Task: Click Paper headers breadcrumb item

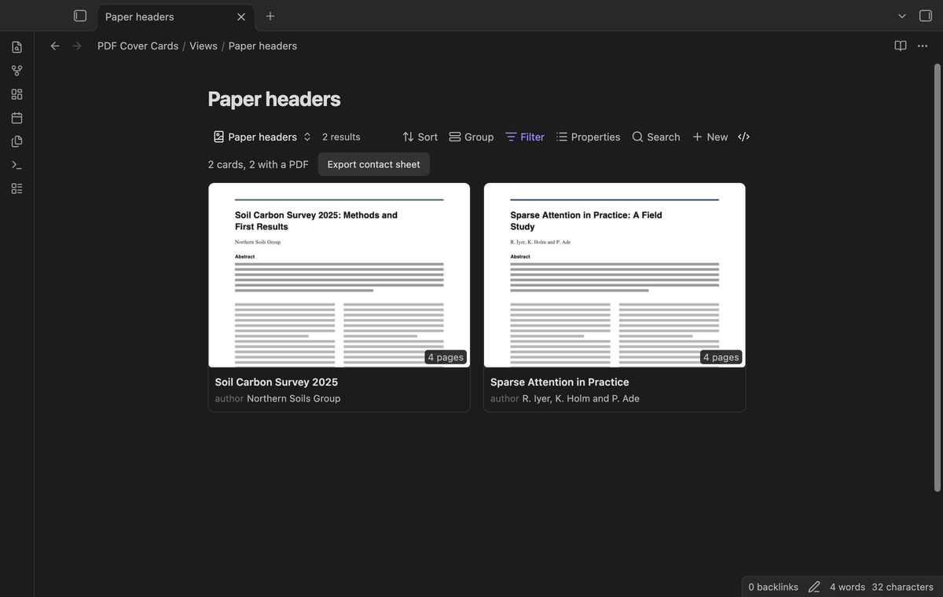Action: 262,46
